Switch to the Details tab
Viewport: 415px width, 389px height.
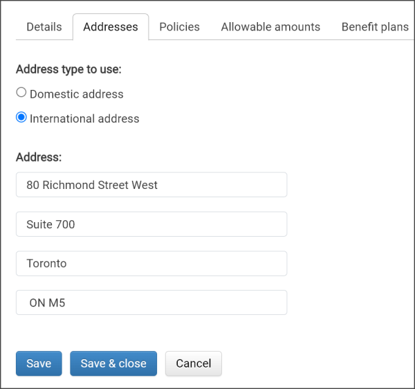[44, 27]
